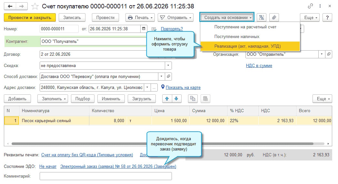Click the 22% НДС rate cell
This screenshot has width=338, height=184.
(243, 121)
